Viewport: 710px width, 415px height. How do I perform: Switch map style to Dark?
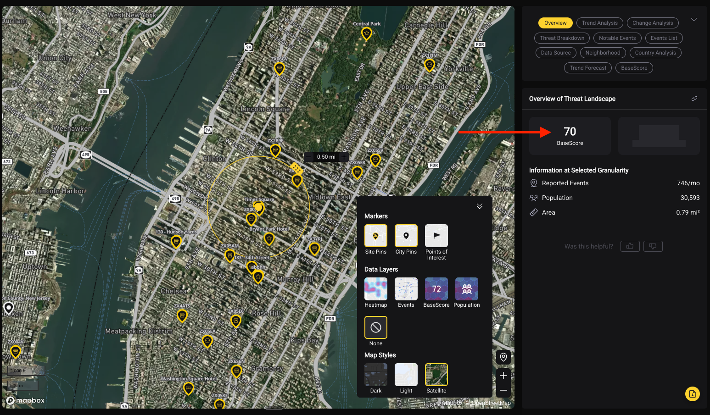pyautogui.click(x=376, y=375)
